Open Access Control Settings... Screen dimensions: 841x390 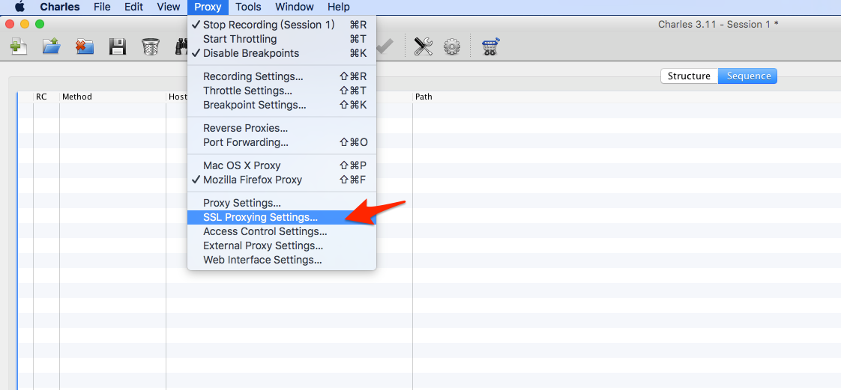tap(282, 231)
